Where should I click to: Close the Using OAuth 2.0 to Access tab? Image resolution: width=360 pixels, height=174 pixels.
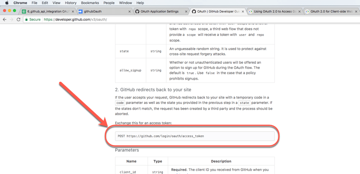(300, 11)
